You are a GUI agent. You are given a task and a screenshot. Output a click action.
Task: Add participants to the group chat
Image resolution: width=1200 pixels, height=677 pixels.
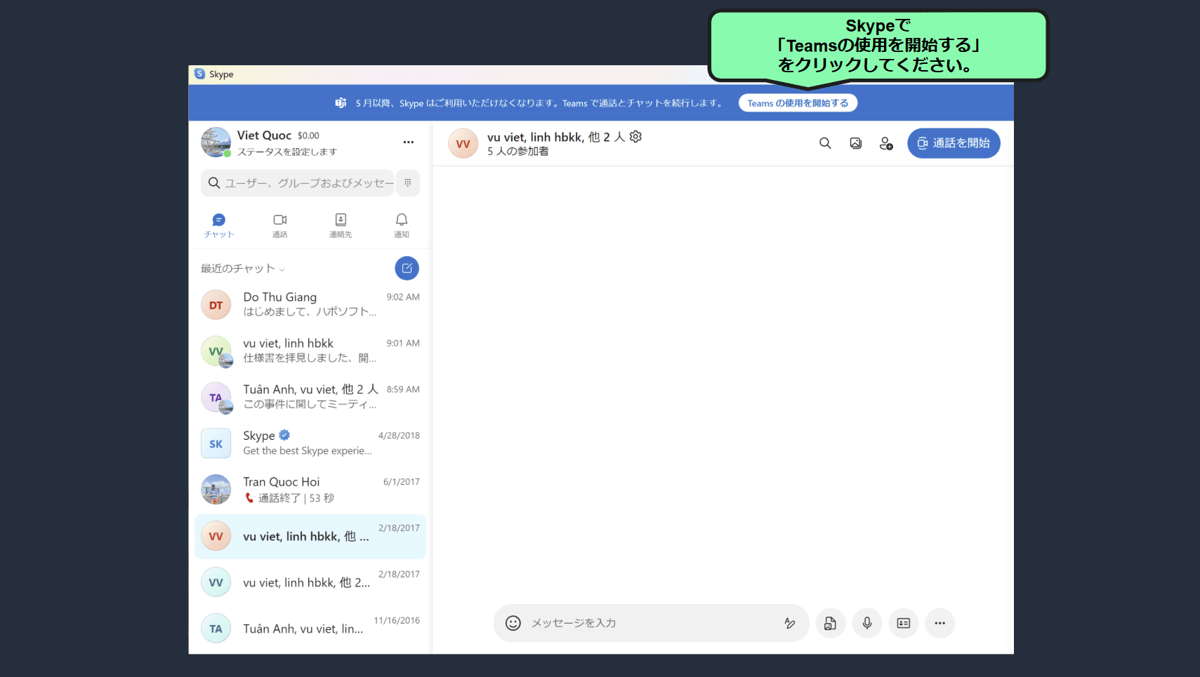(x=885, y=142)
